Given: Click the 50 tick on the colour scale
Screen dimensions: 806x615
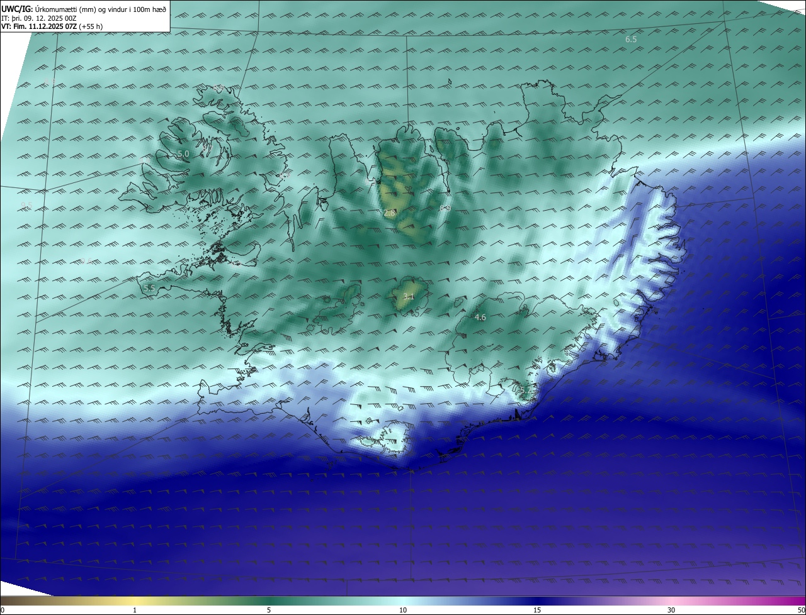Looking at the screenshot, I should (x=801, y=610).
